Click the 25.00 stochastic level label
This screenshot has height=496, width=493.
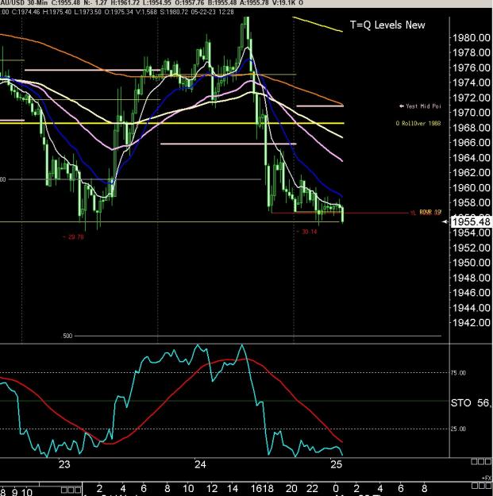pyautogui.click(x=458, y=429)
